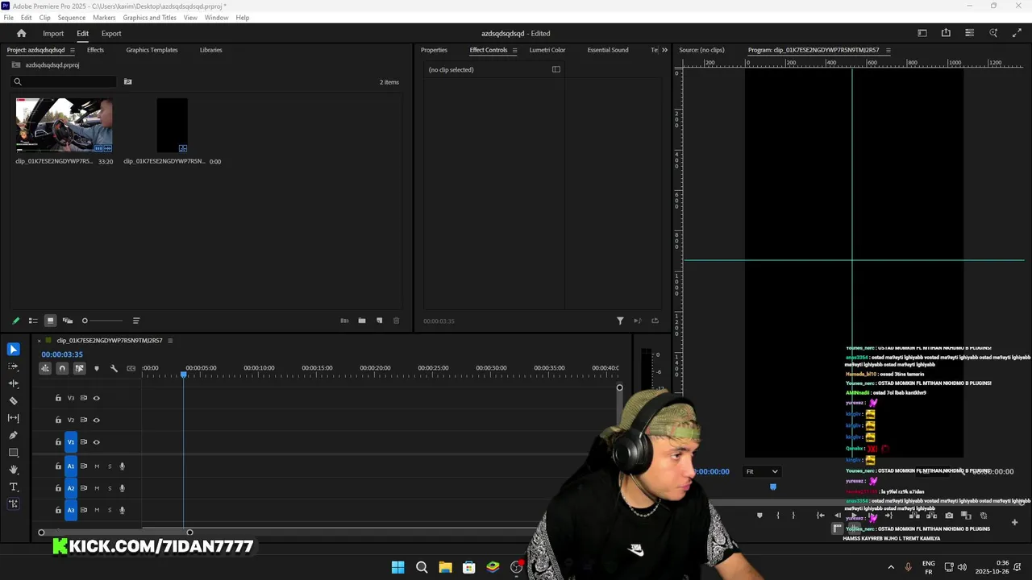Click Go to In point button
This screenshot has width=1032, height=580.
tap(820, 516)
